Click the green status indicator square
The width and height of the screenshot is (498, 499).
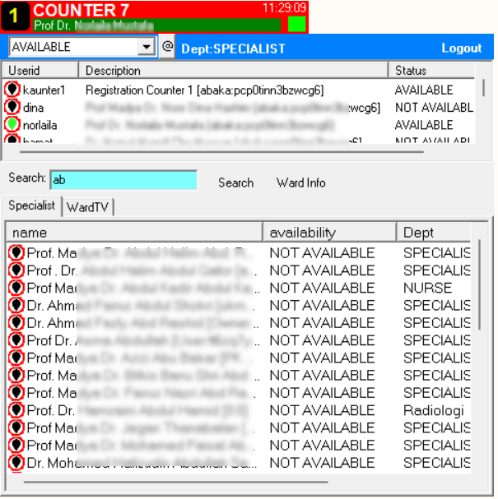coord(296,24)
